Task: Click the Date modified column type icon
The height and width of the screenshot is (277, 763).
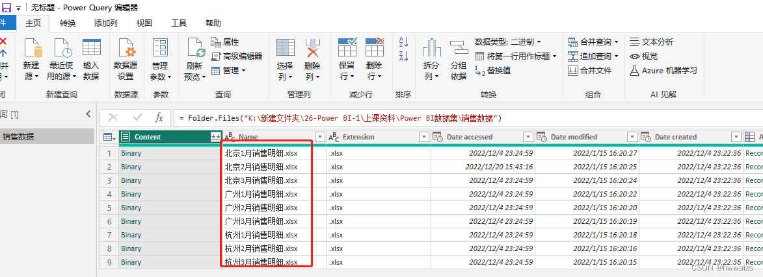Action: pyautogui.click(x=541, y=138)
